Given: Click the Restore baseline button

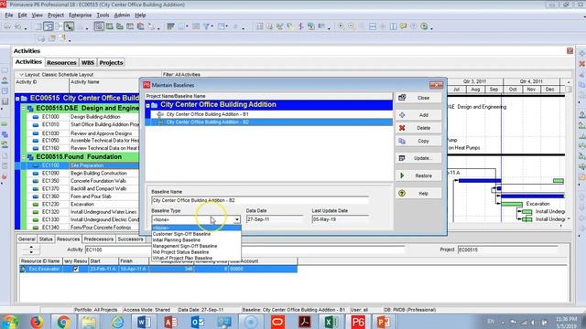Looking at the screenshot, I should pos(418,175).
